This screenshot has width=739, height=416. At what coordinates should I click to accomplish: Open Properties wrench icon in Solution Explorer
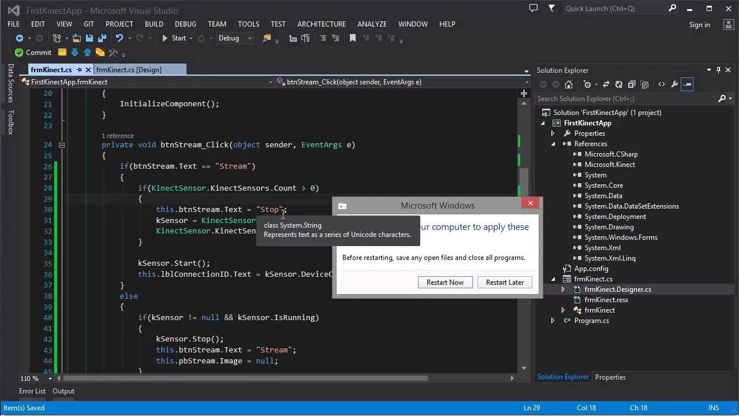pyautogui.click(x=674, y=84)
